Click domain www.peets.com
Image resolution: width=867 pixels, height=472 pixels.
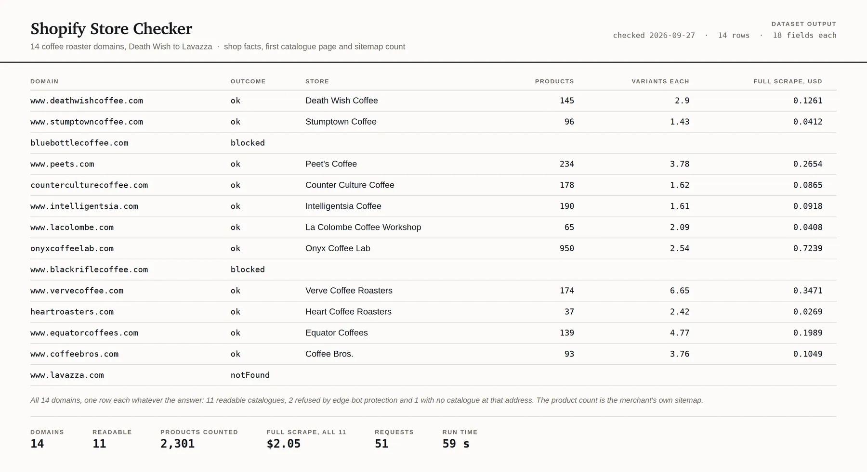62,164
